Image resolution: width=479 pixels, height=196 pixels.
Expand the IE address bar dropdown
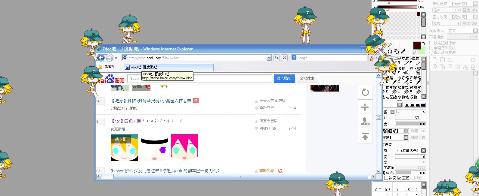(x=269, y=58)
